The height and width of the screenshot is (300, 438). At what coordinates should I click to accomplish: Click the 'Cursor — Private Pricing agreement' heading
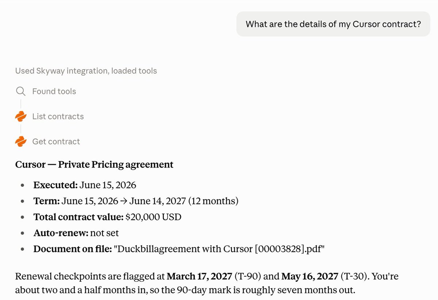(94, 165)
